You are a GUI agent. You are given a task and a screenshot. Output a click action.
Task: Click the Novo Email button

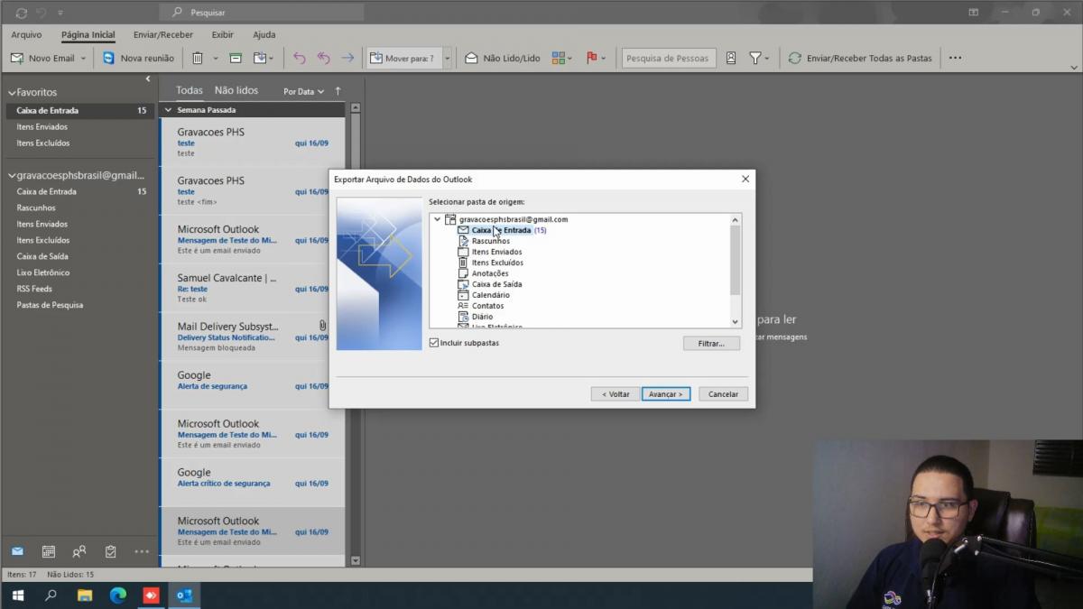[42, 58]
